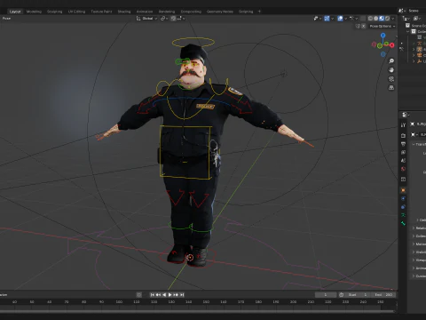Open the viewport shading options dropdown

coord(393,19)
